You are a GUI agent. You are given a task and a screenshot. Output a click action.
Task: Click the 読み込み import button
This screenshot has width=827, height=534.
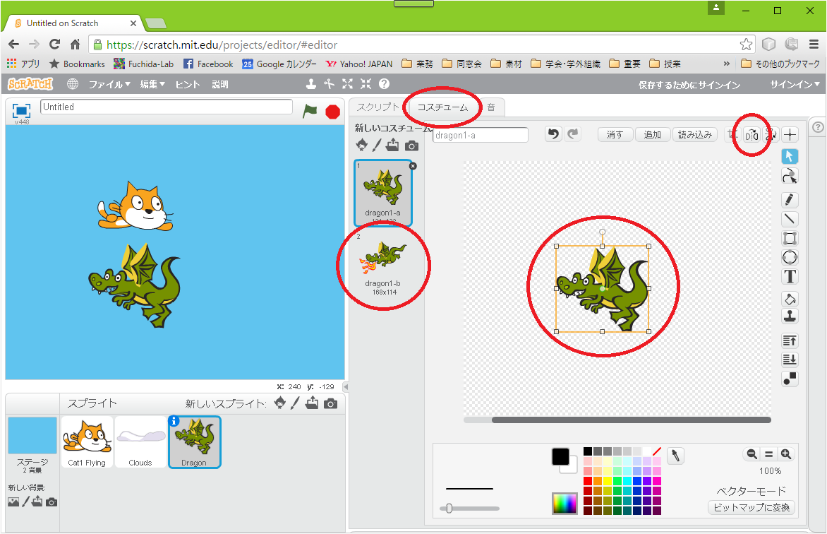coord(695,134)
